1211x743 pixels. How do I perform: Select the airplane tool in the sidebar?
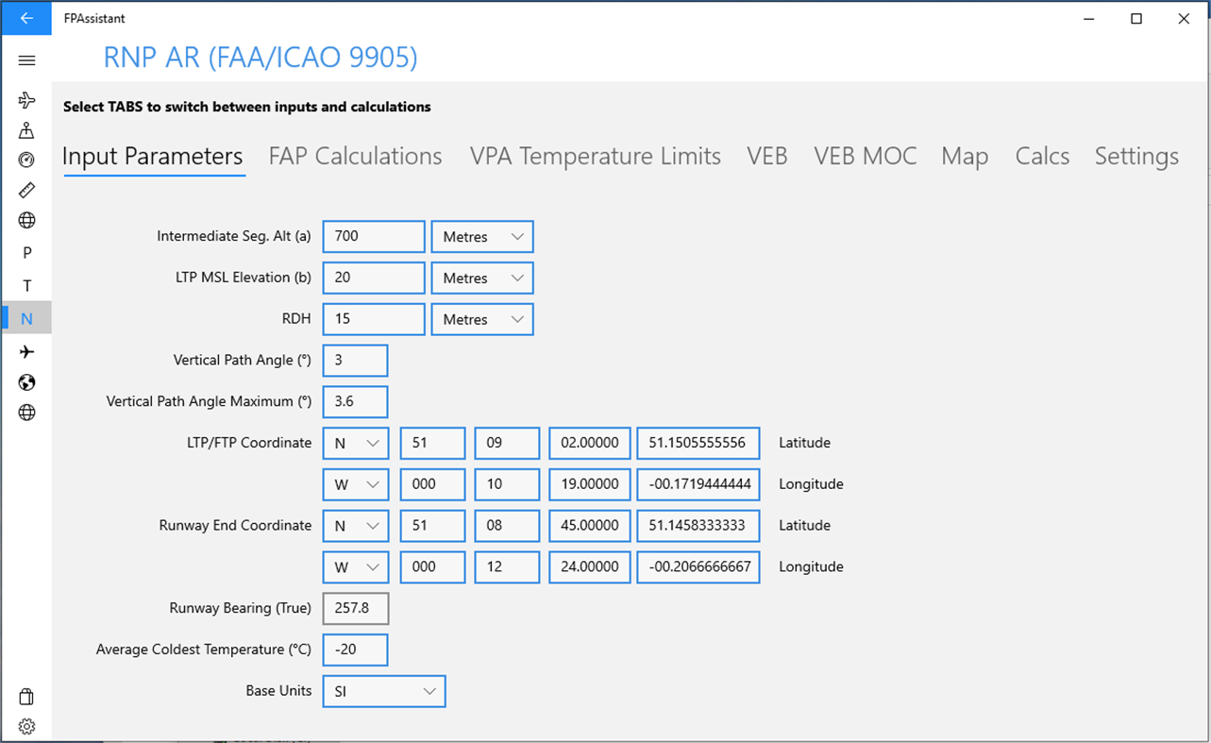26,99
